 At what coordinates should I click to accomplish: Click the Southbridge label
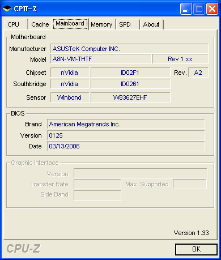(29, 84)
